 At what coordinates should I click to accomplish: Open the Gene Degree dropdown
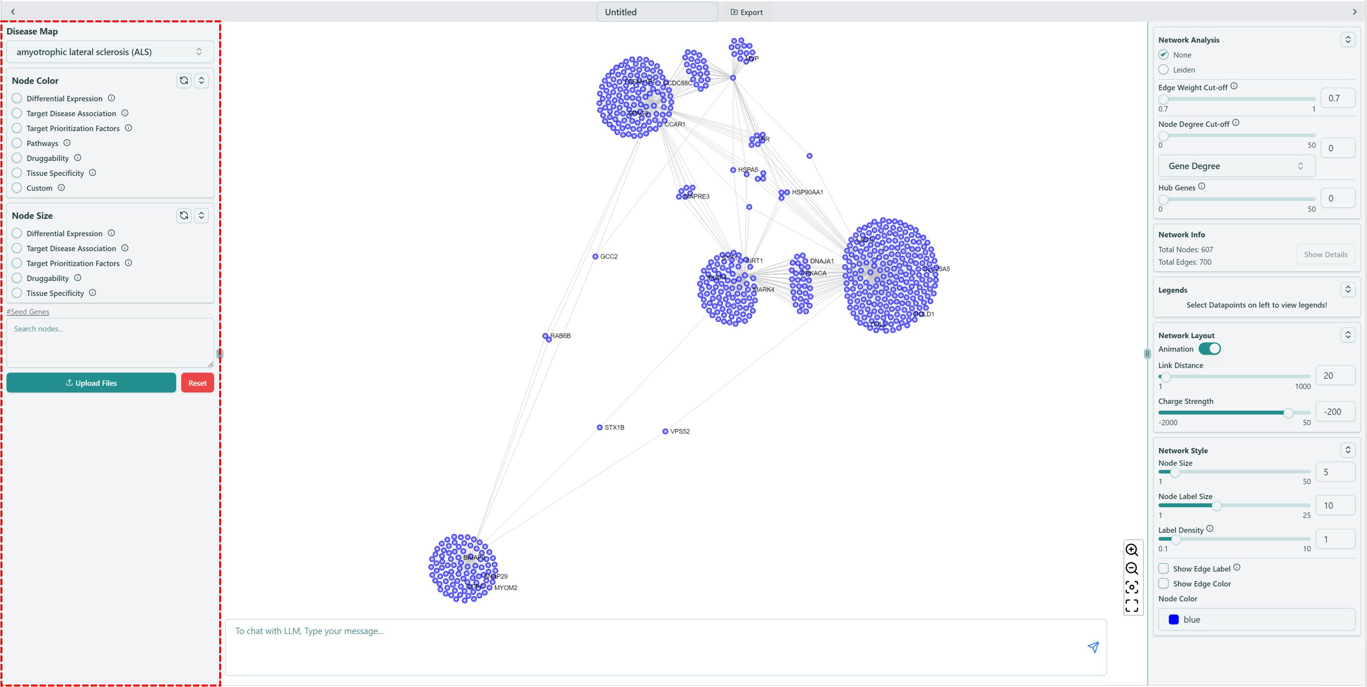[x=1236, y=165]
